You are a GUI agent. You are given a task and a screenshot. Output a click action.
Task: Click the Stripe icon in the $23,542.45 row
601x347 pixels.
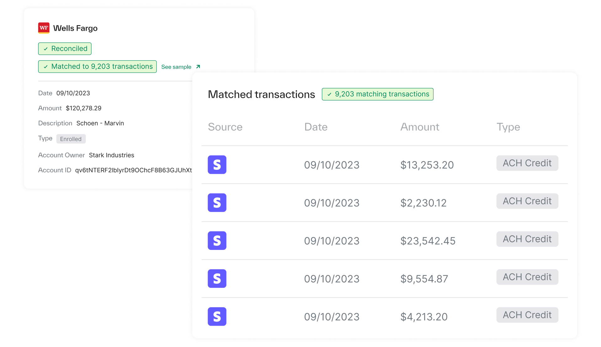(x=217, y=241)
